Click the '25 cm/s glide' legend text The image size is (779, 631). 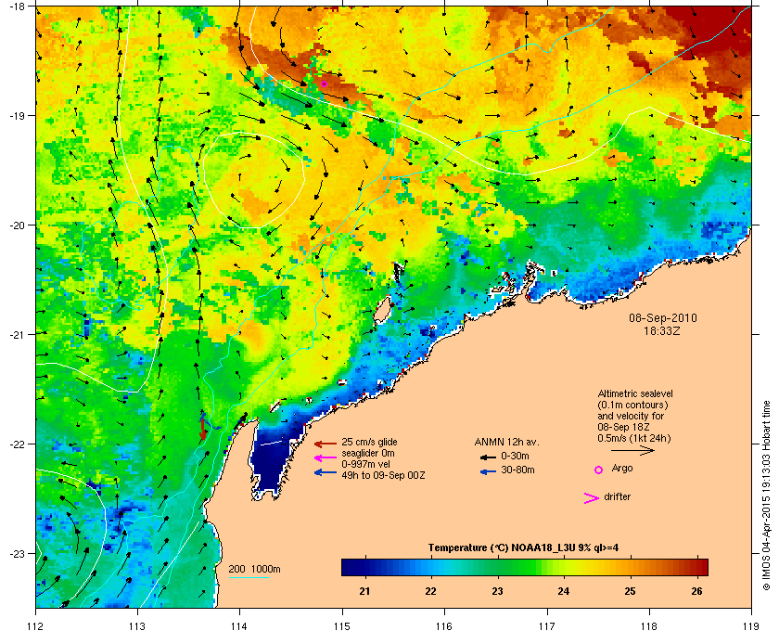[369, 442]
